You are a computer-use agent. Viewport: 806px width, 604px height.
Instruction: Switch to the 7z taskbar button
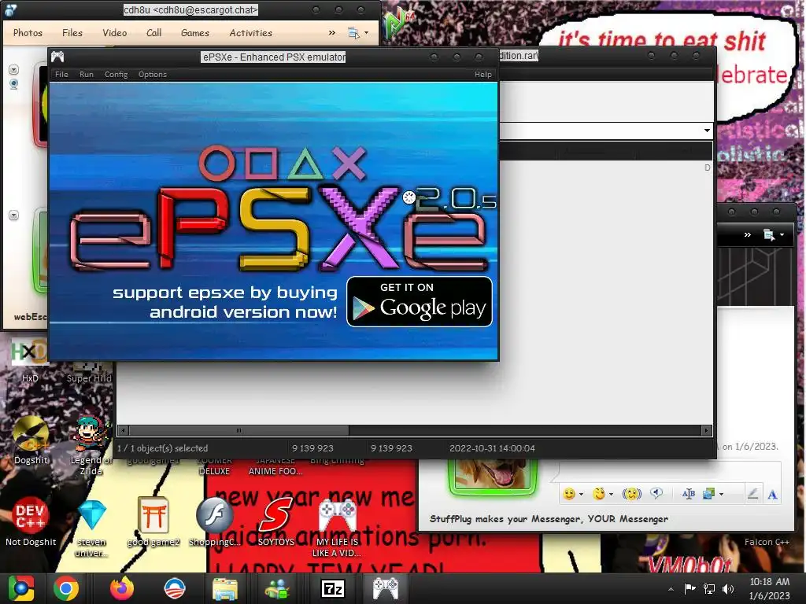click(x=333, y=588)
